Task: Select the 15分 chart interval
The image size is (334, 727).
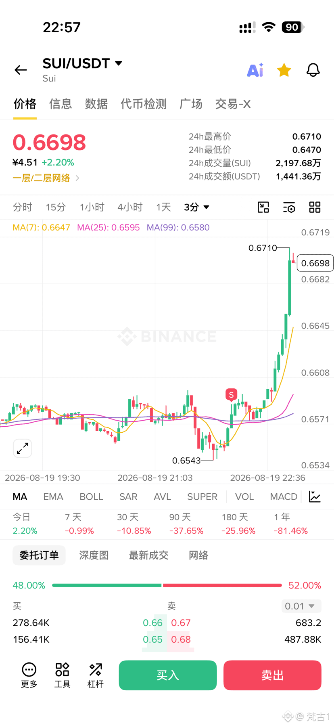Action: 56,207
